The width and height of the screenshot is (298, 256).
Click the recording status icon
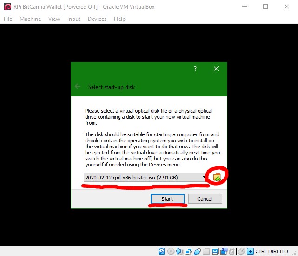[x=224, y=251]
